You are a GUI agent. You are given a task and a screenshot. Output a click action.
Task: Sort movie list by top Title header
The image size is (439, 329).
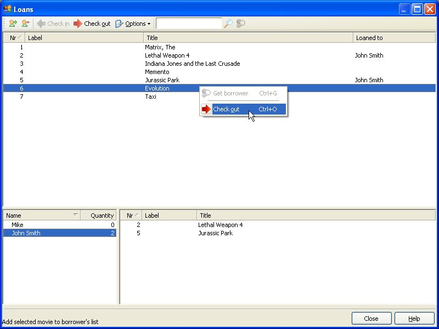point(249,38)
